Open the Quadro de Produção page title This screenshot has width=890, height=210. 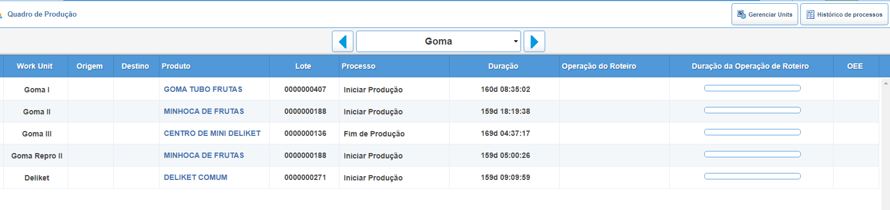[x=42, y=14]
